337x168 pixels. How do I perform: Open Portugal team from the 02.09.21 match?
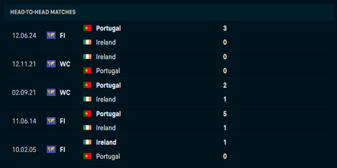pyautogui.click(x=108, y=85)
